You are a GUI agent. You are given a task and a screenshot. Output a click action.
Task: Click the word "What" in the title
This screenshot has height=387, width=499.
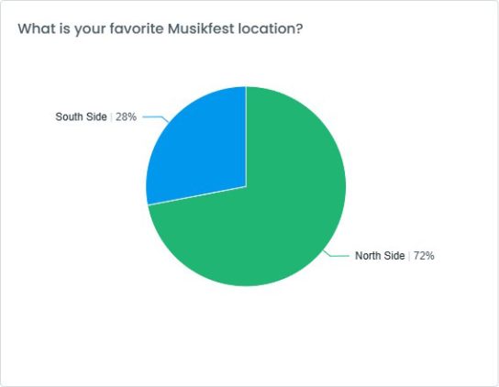pyautogui.click(x=36, y=28)
